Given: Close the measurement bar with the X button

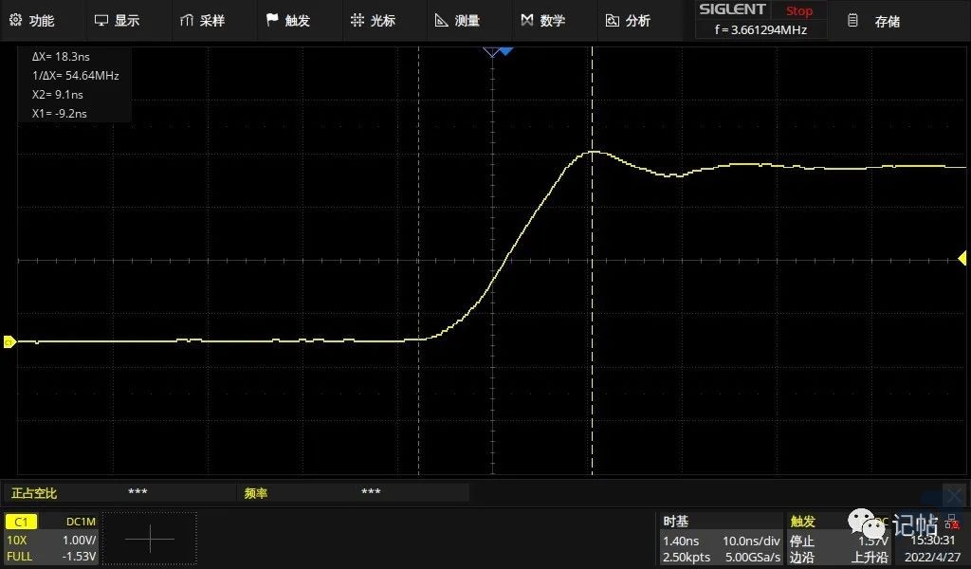Looking at the screenshot, I should (x=954, y=495).
